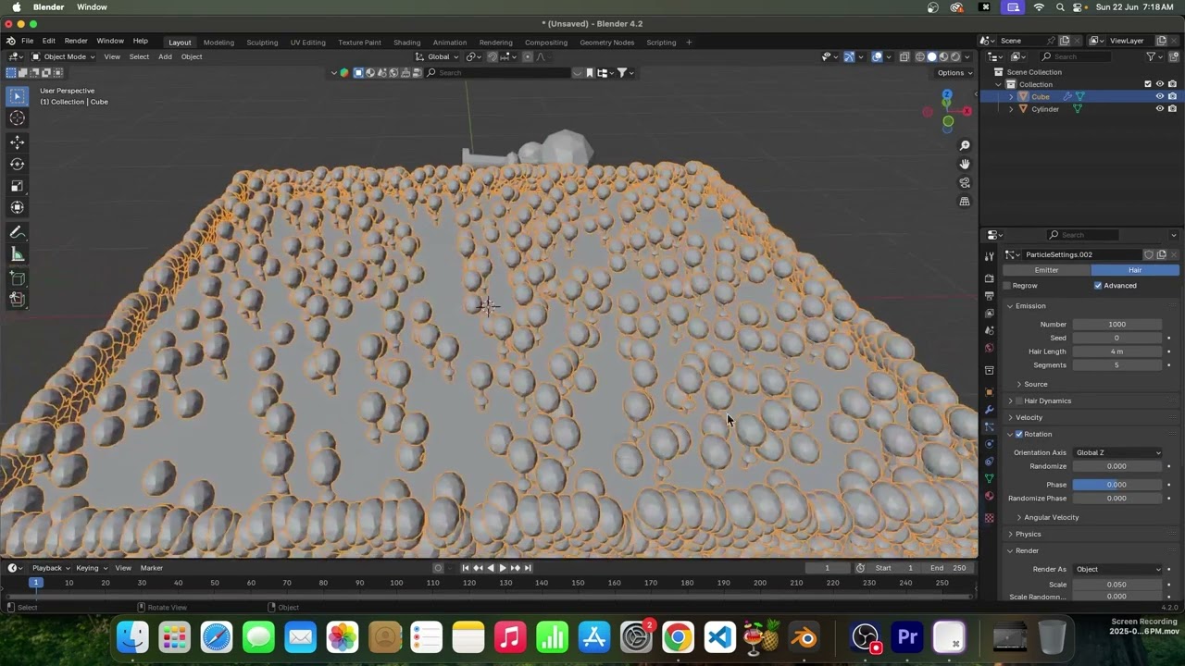Disable Cube in renders camera icon
The image size is (1185, 666).
pyautogui.click(x=1172, y=96)
